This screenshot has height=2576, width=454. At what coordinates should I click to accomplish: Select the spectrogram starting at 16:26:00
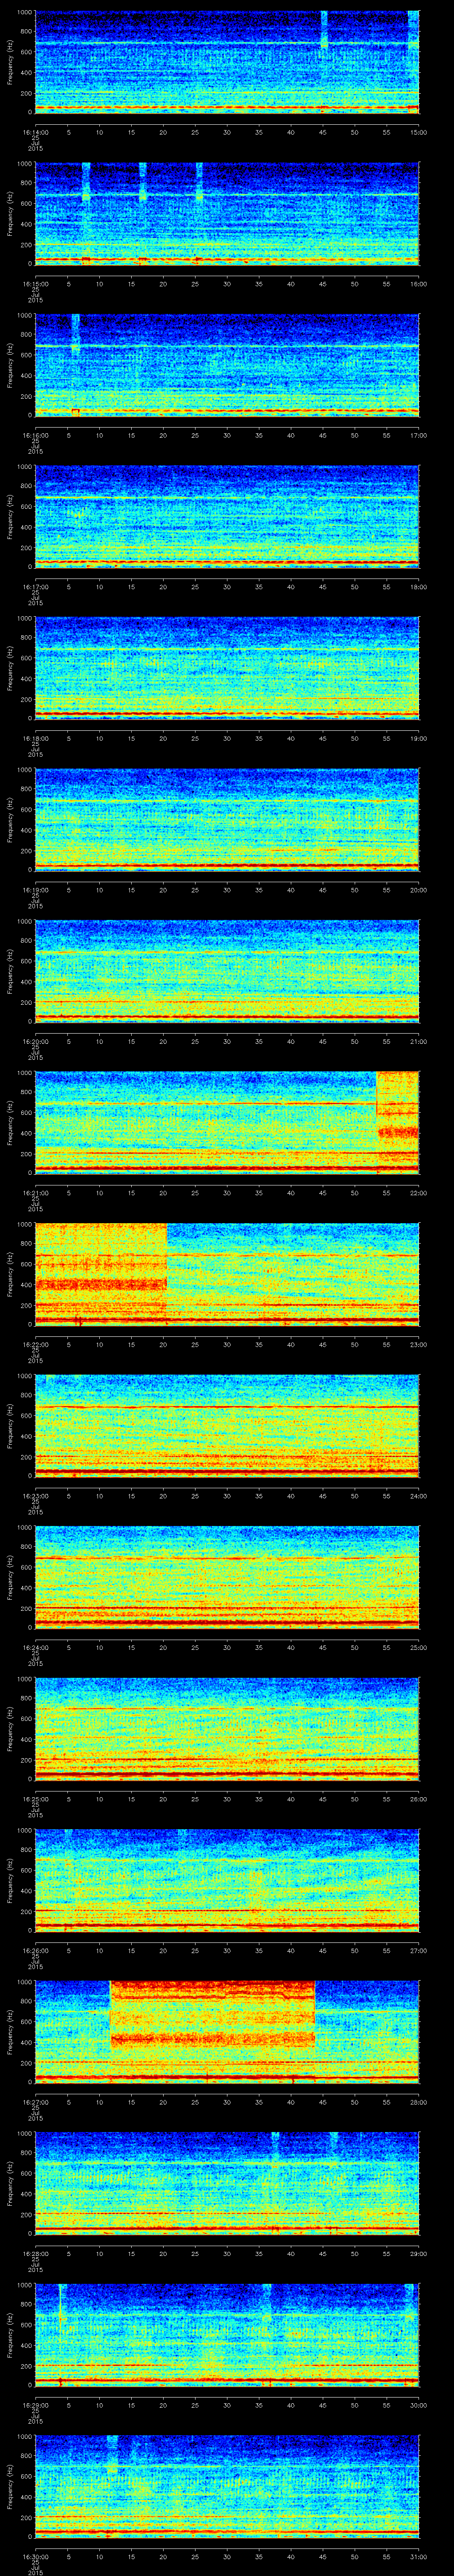[x=227, y=1880]
